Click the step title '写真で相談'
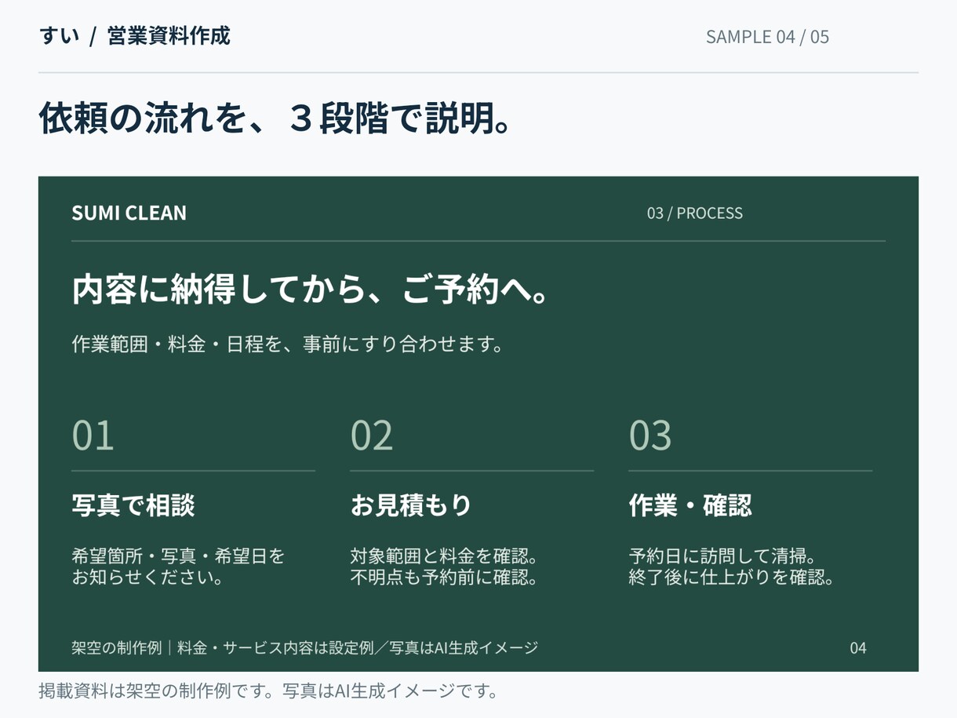This screenshot has height=718, width=957. [x=133, y=505]
